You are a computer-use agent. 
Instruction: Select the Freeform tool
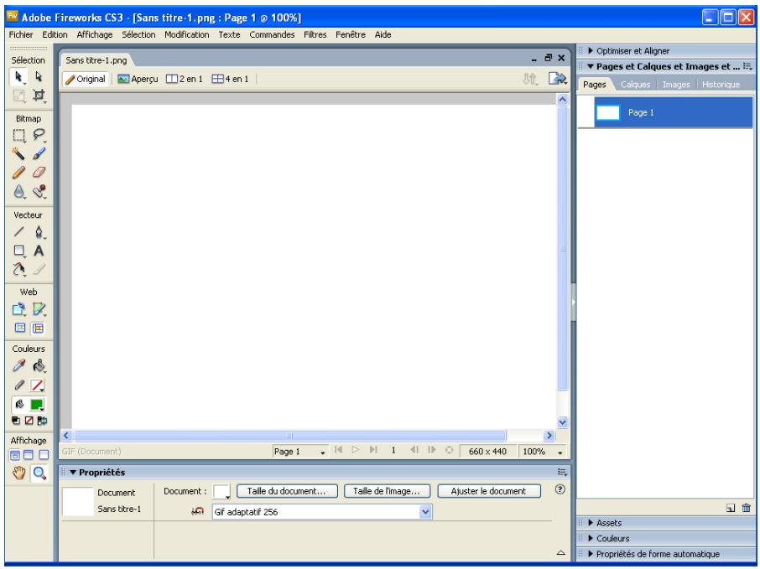(18, 269)
